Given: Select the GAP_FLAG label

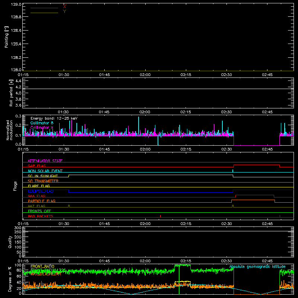Looking at the screenshot, I should 37,166.
